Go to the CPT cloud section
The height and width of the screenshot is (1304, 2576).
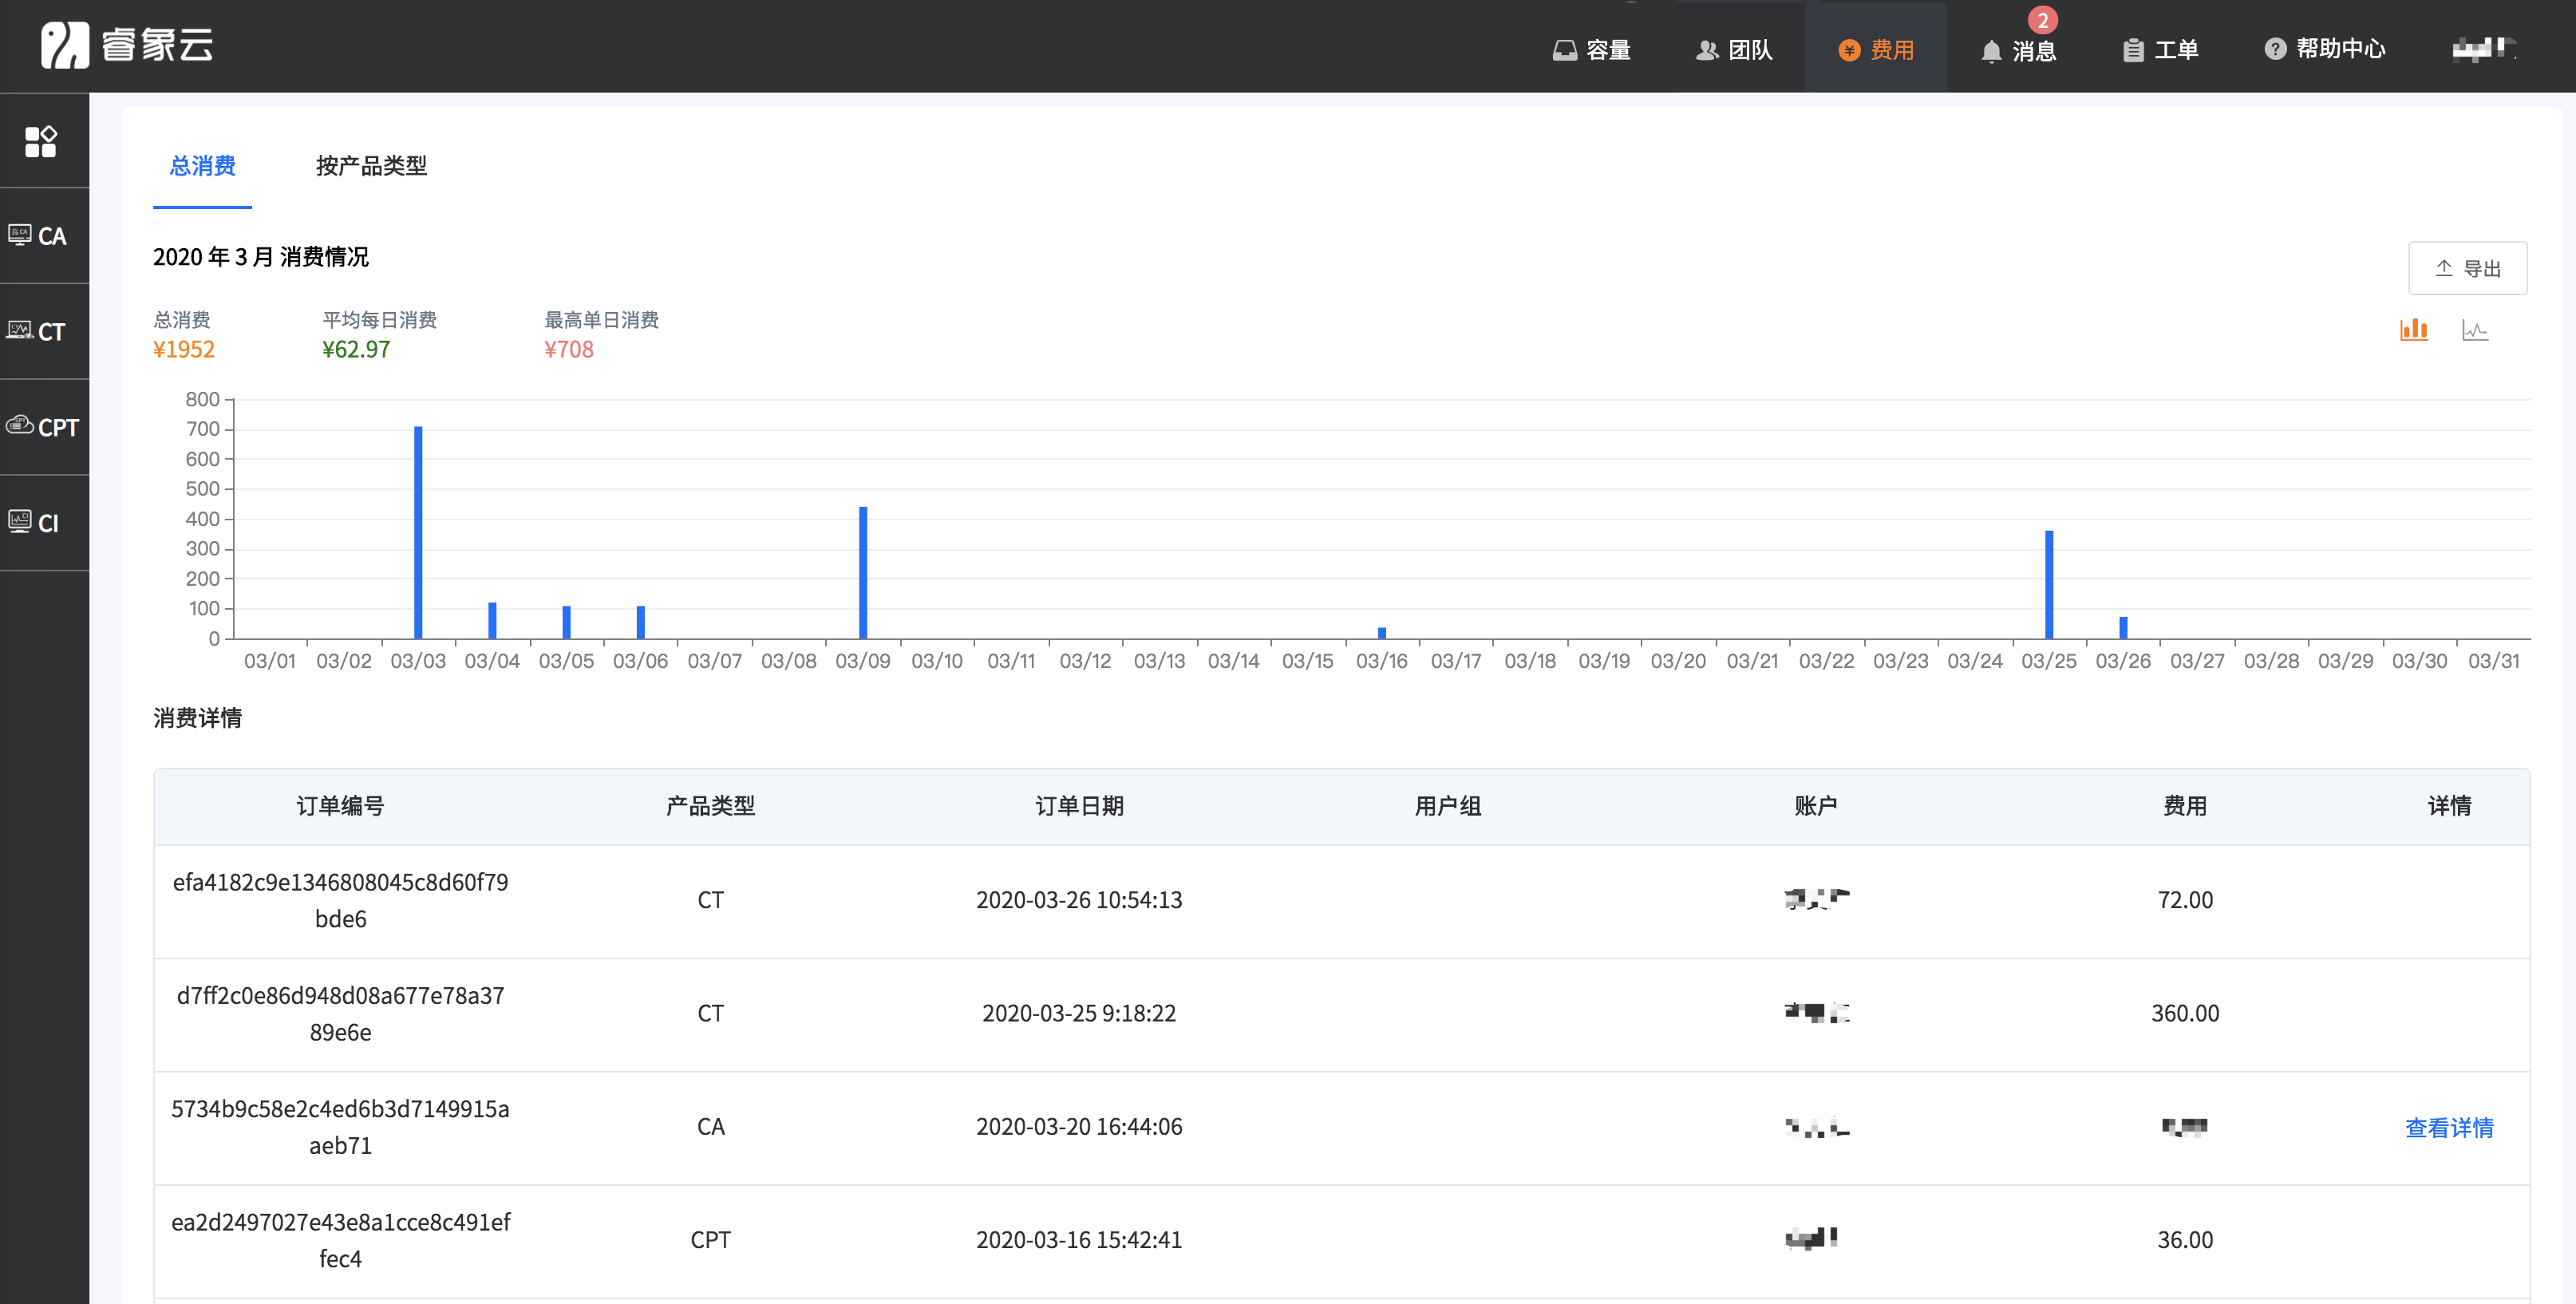pos(43,427)
